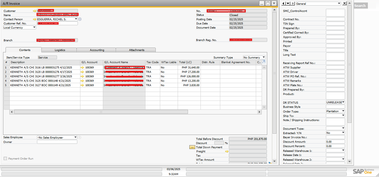Click contact details icon beside Contact Person

80,19
